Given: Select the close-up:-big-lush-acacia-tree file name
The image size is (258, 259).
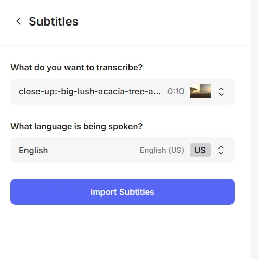Looking at the screenshot, I should [89, 92].
